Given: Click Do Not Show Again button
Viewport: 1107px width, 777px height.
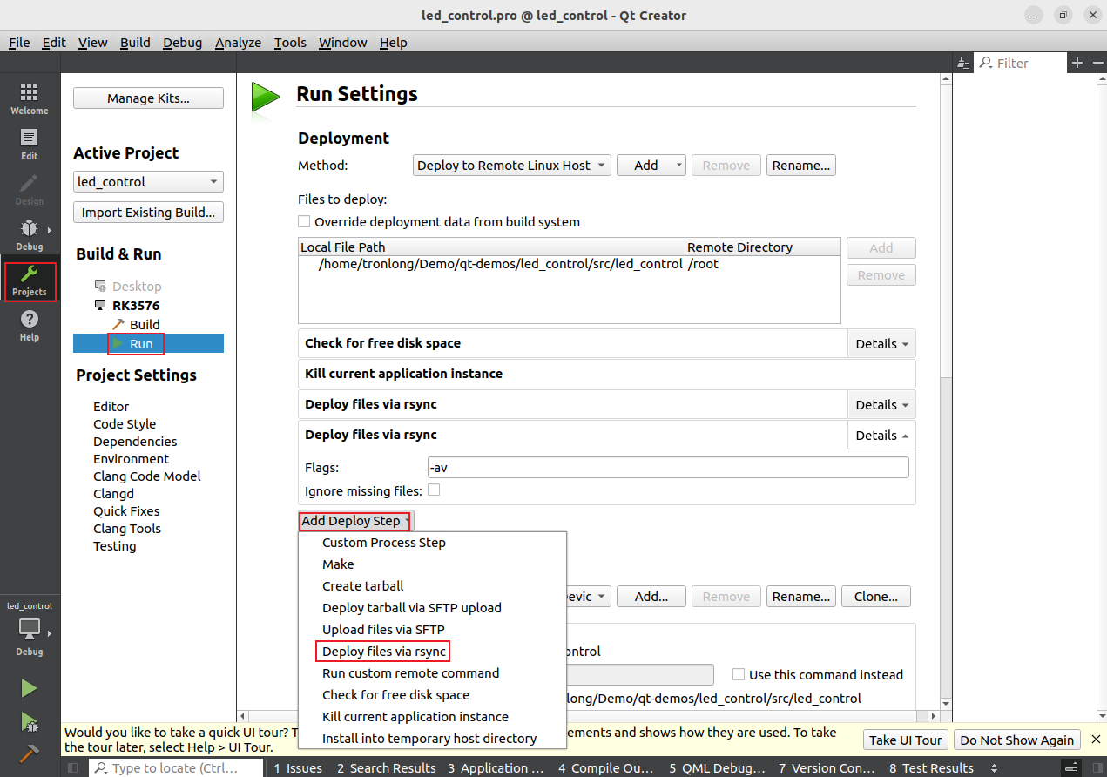Looking at the screenshot, I should (1016, 740).
